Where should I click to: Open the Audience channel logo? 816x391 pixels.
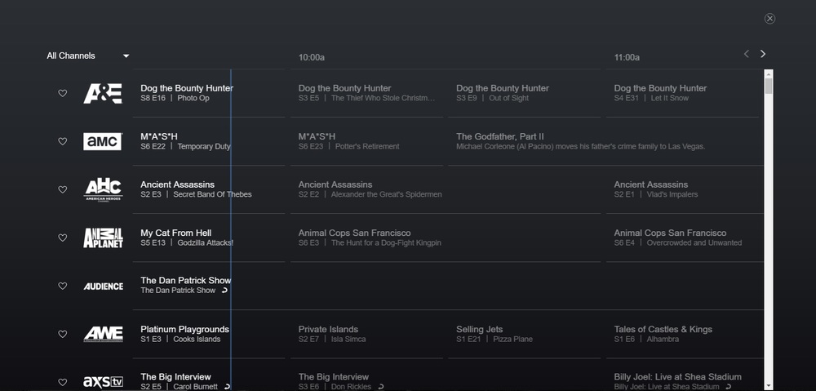[x=103, y=286]
